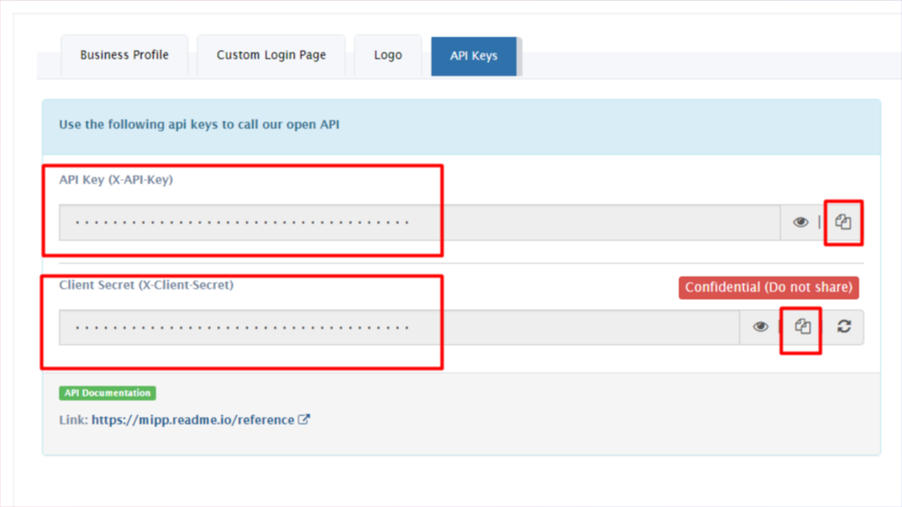Click the copy icon in the API Key row
902x507 pixels.
[x=843, y=223]
